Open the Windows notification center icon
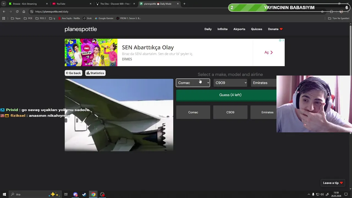Image resolution: width=352 pixels, height=198 pixels. click(346, 194)
